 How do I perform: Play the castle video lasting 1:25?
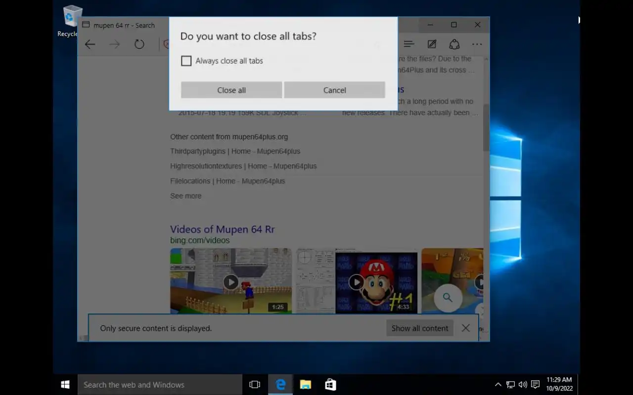[x=231, y=281]
